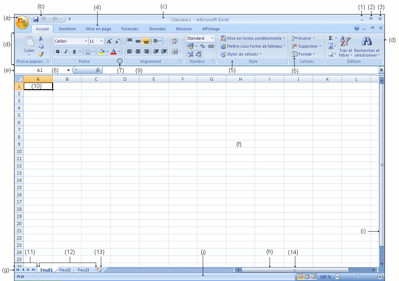Switch to Mise en page tab
Image resolution: width=399 pixels, height=281 pixels.
98,29
